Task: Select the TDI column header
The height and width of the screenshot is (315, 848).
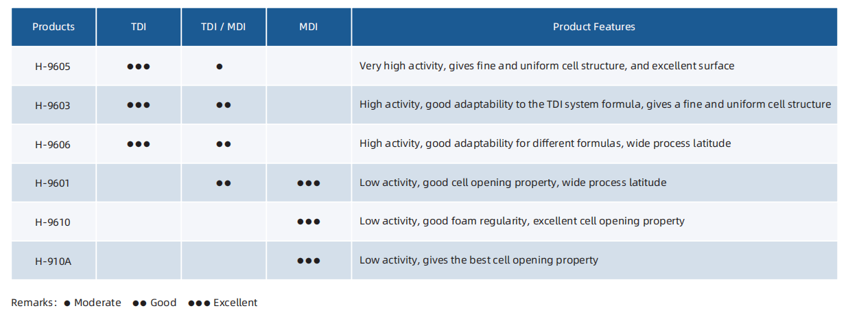Action: click(139, 27)
